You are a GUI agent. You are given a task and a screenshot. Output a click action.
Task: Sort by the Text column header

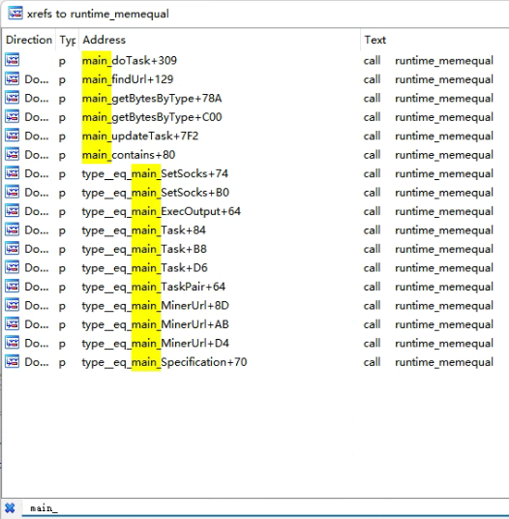[434, 40]
